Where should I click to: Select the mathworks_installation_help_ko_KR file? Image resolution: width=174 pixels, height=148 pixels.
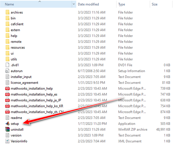[x=37, y=106]
